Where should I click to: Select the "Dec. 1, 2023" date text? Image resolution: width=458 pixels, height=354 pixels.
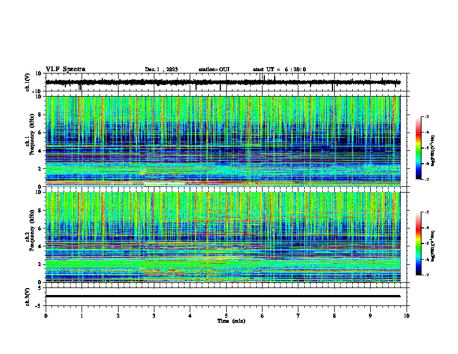(x=161, y=69)
